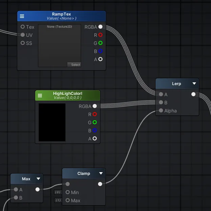Open the RampTex node hamburger menu
Screen dimensions: 211x211
point(22,16)
